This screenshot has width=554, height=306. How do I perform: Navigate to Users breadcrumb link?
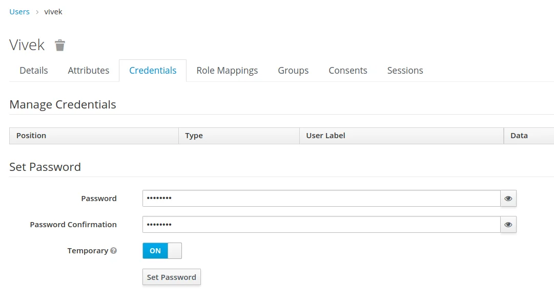coord(19,12)
